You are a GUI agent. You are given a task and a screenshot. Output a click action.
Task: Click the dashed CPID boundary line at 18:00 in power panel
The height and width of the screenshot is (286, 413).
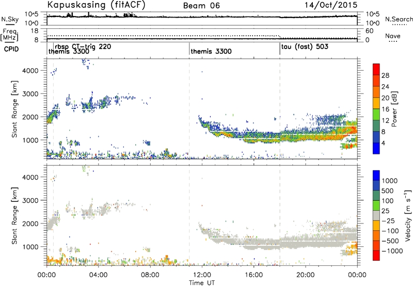tap(280, 109)
